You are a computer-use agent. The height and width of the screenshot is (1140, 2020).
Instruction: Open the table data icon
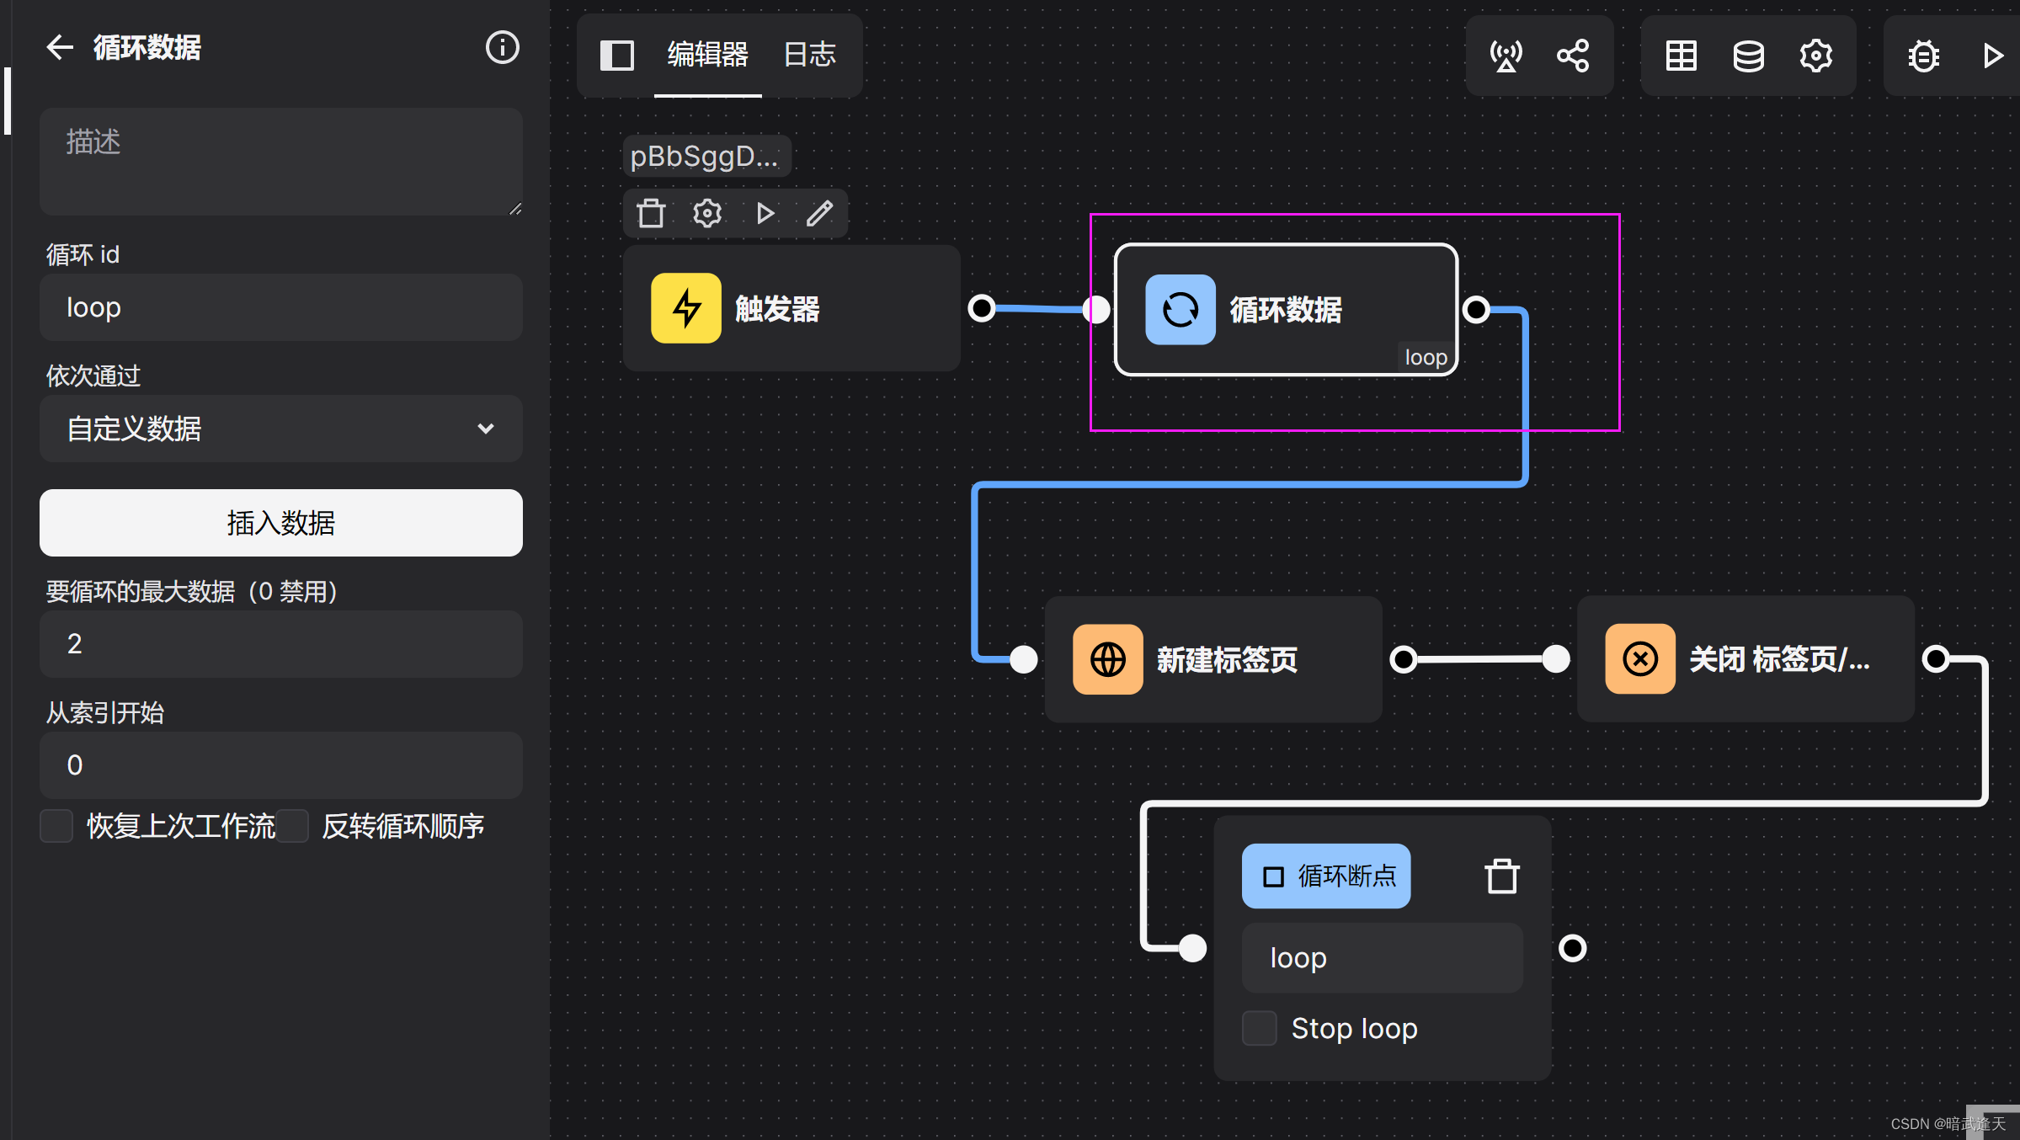click(x=1681, y=56)
